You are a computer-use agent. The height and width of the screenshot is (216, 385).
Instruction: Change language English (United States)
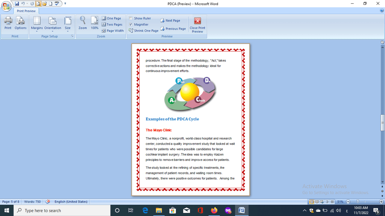[x=71, y=201]
